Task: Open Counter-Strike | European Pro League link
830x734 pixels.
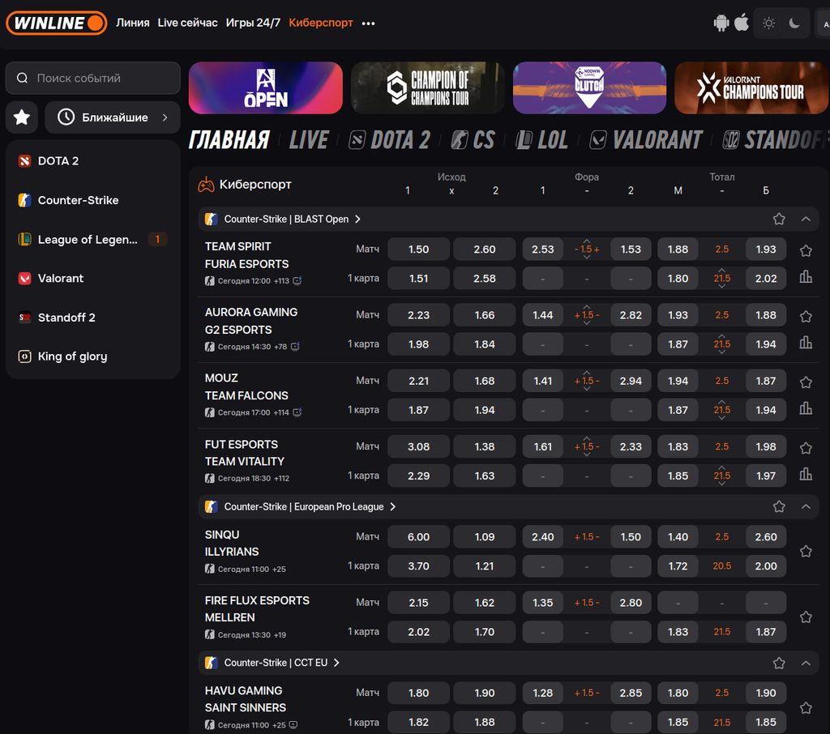Action: 310,507
